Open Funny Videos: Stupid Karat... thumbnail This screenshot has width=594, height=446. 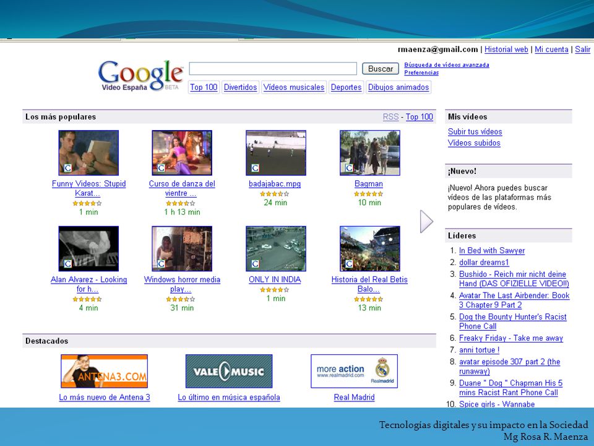[88, 153]
